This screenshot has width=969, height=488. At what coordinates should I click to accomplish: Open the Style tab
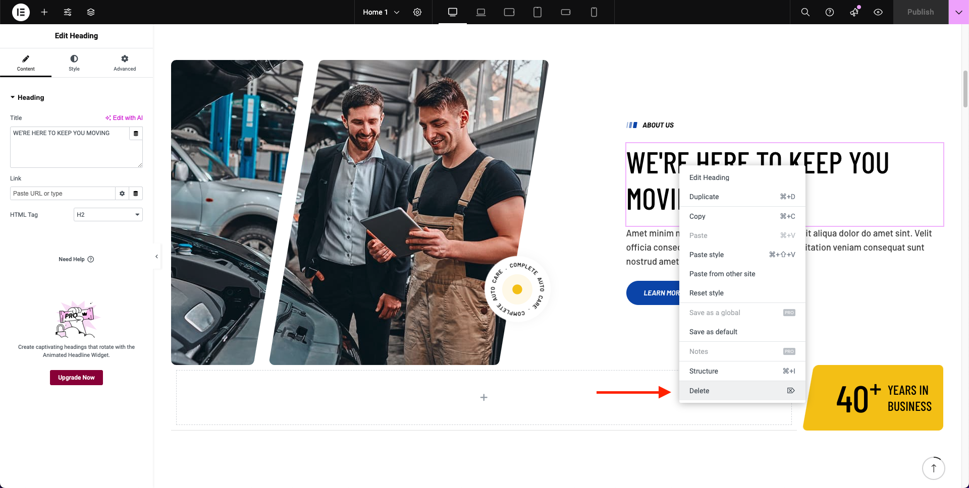click(74, 63)
